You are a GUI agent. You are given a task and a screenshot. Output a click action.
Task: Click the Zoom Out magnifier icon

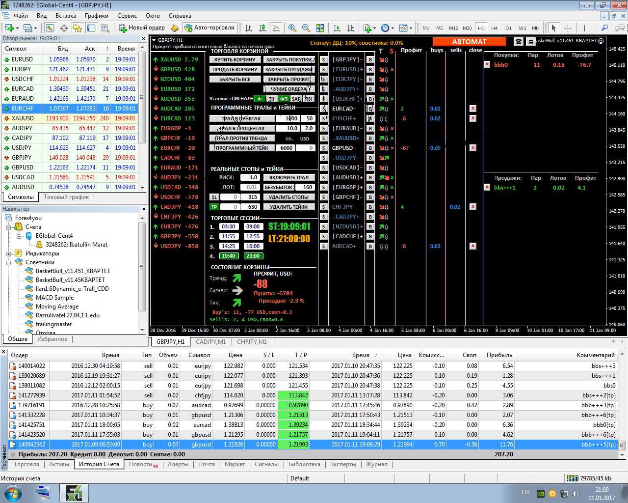coord(306,28)
